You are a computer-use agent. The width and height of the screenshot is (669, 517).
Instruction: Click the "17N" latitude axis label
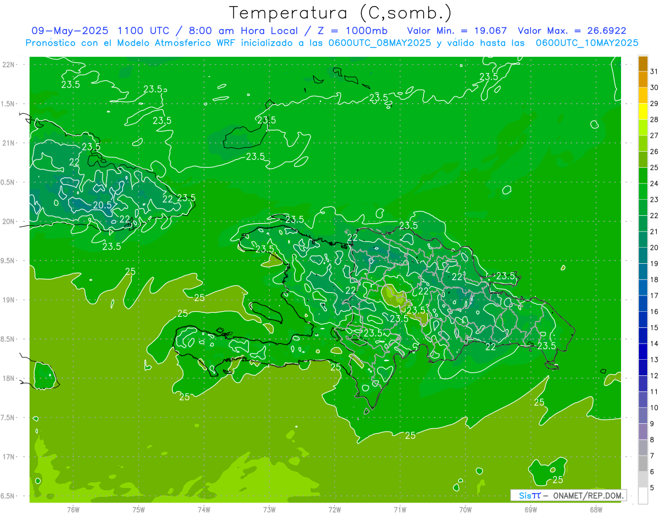click(9, 457)
